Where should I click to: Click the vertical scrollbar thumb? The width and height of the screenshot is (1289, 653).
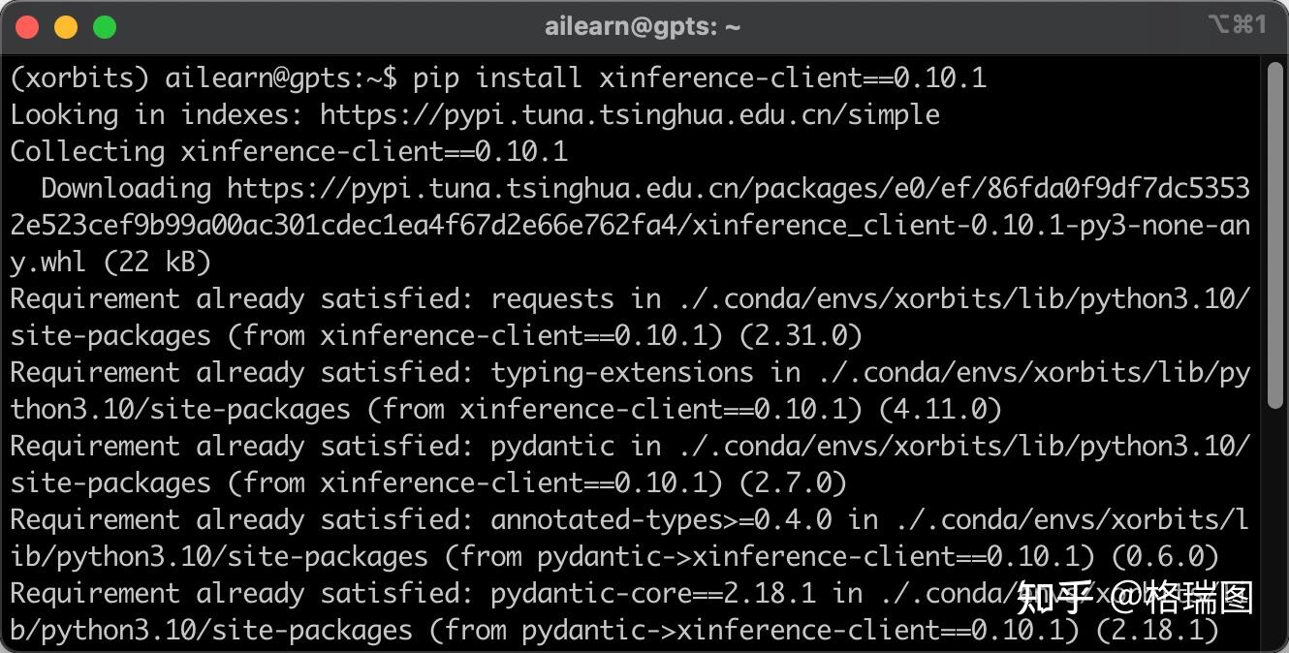click(x=1274, y=235)
